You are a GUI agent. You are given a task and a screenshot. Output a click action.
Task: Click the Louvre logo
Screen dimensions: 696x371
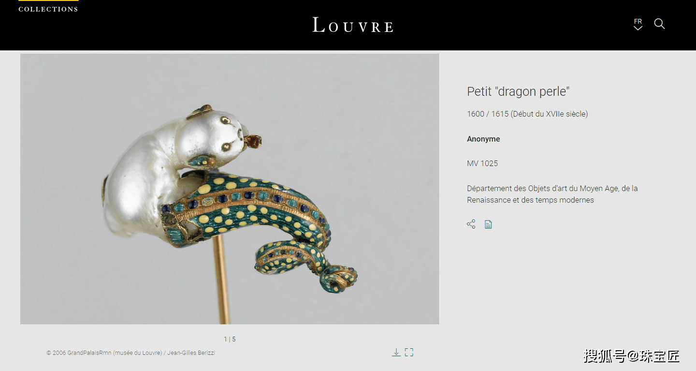tap(352, 25)
